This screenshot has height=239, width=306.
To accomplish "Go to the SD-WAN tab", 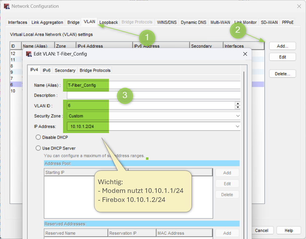I will 269,22.
